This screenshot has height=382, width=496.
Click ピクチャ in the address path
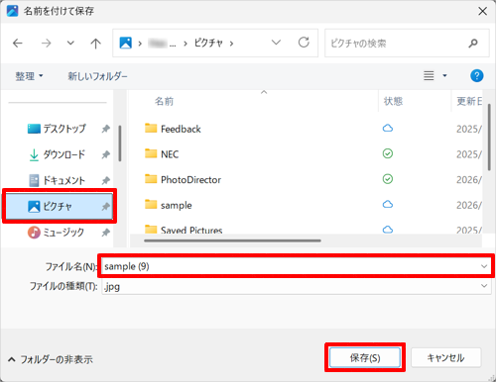(x=208, y=43)
